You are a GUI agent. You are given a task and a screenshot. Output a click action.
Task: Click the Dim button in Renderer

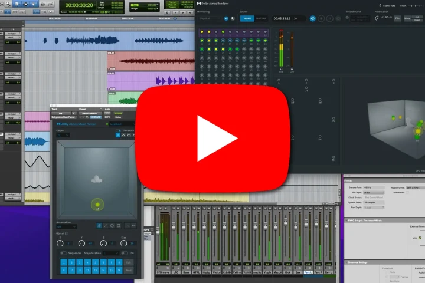tap(398, 18)
